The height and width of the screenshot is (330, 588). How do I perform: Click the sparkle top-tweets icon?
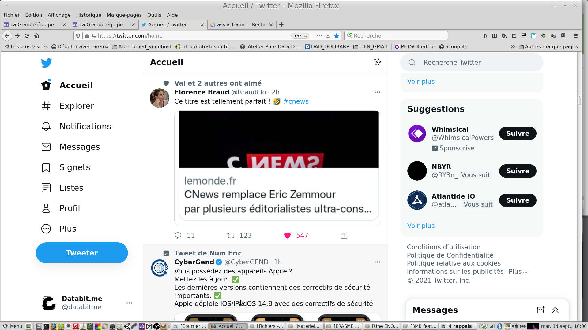tap(378, 62)
